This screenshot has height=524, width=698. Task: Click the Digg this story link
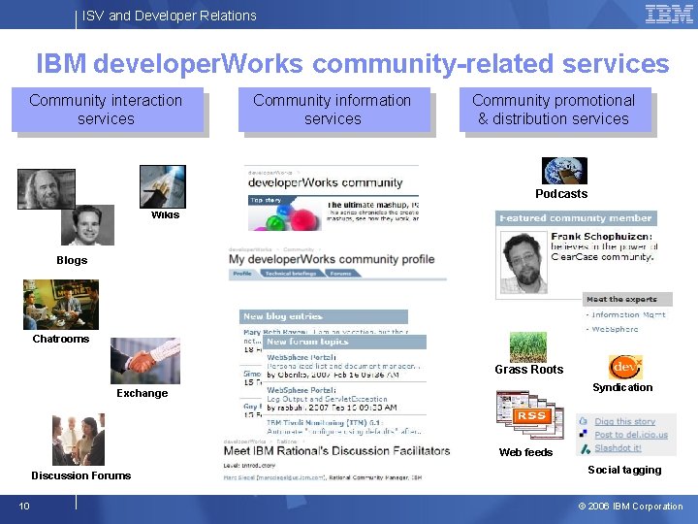(x=625, y=421)
